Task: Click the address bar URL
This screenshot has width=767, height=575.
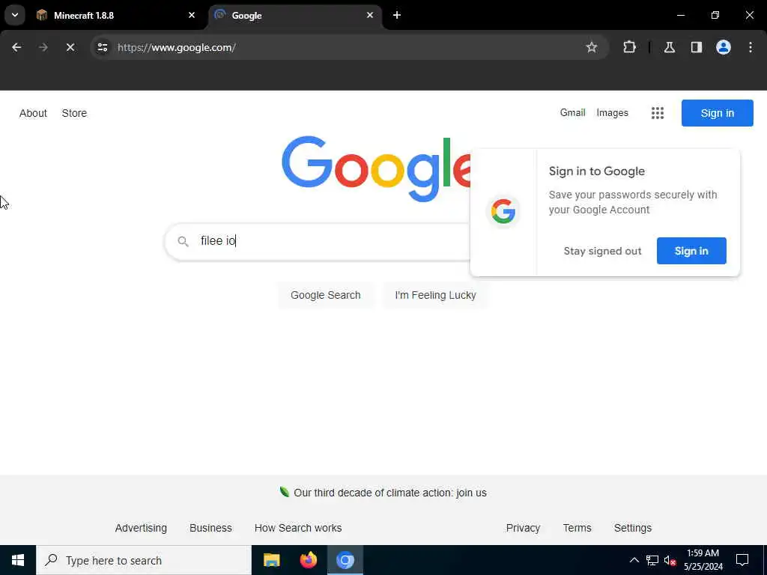Action: [177, 47]
